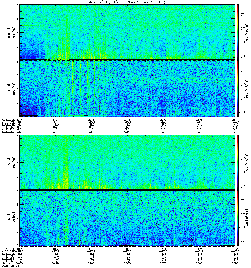Click the PSD [nT²/Hz] label of the THC B⊥ panel
Image resolution: width=251 pixels, height=268 pixels.
(x=247, y=162)
